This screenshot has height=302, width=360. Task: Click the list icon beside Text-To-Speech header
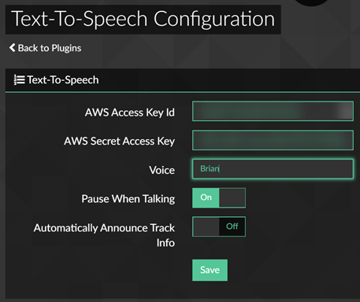19,79
